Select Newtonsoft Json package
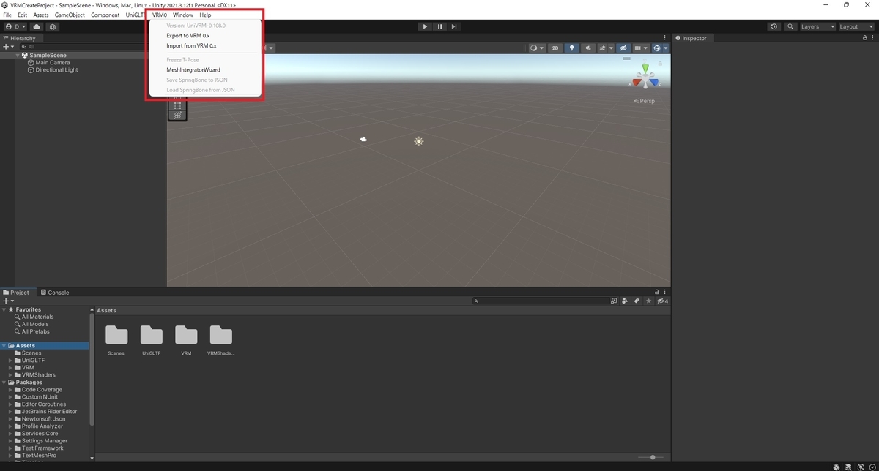Image resolution: width=879 pixels, height=471 pixels. (x=43, y=419)
